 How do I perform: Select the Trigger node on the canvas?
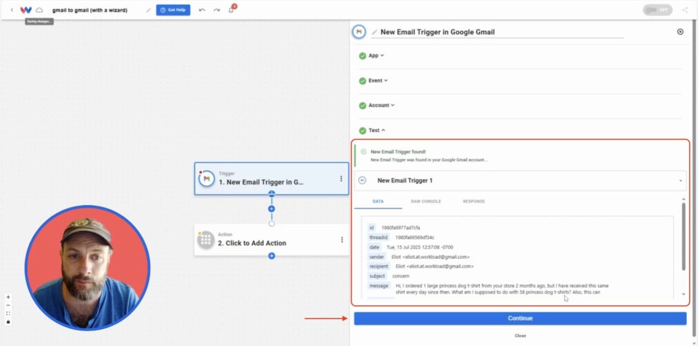(271, 178)
